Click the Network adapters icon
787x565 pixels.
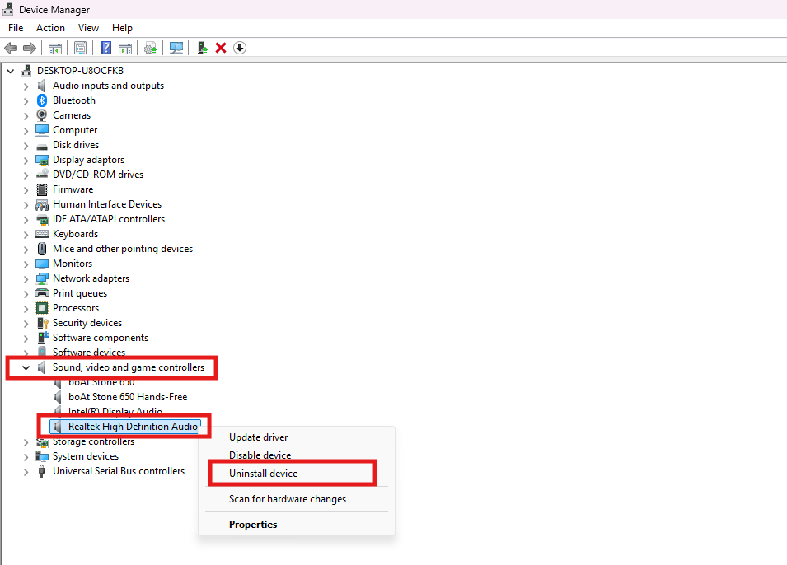[x=42, y=278]
